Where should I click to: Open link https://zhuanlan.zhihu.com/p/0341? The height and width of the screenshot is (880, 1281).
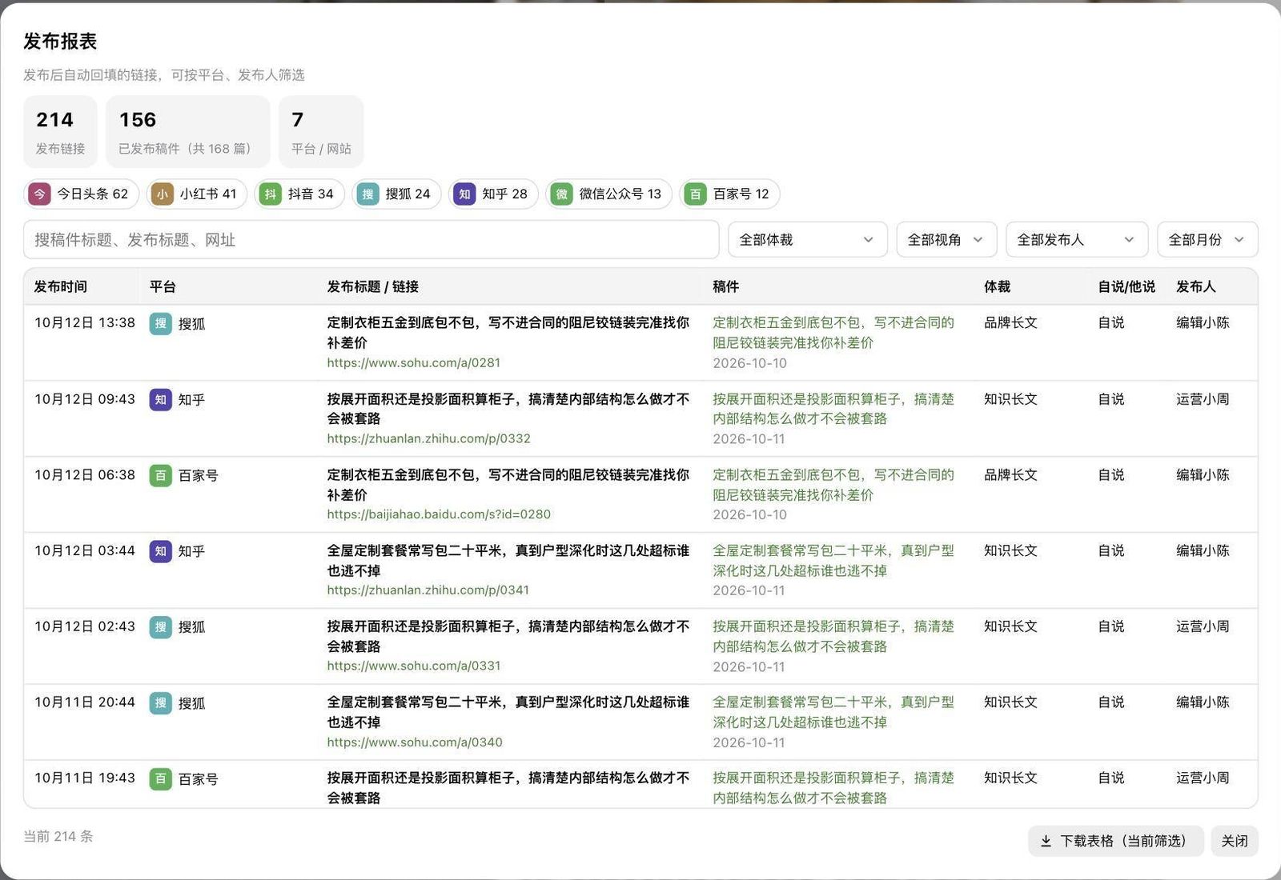(428, 590)
